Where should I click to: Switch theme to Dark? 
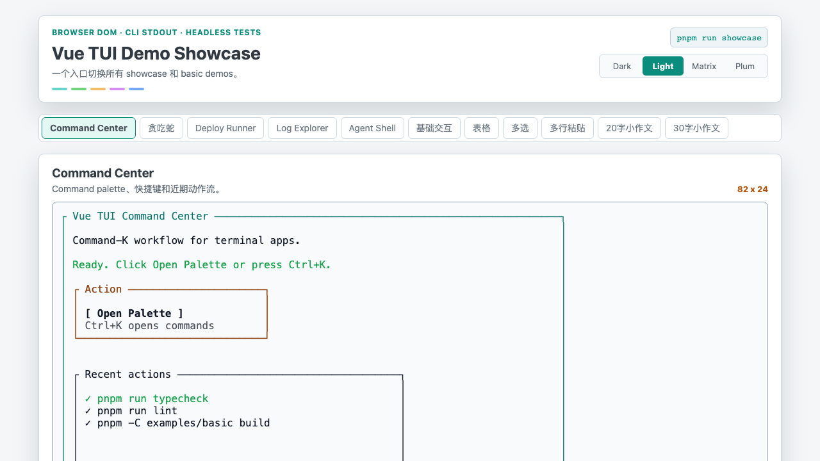tap(622, 66)
